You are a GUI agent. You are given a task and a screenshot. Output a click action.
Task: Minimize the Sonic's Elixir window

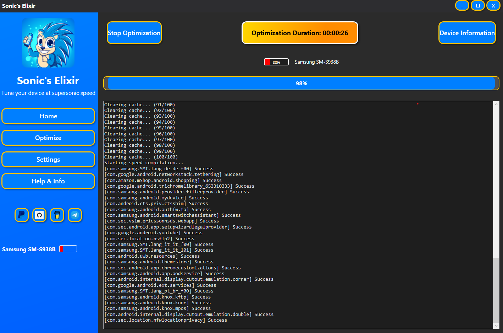462,6
